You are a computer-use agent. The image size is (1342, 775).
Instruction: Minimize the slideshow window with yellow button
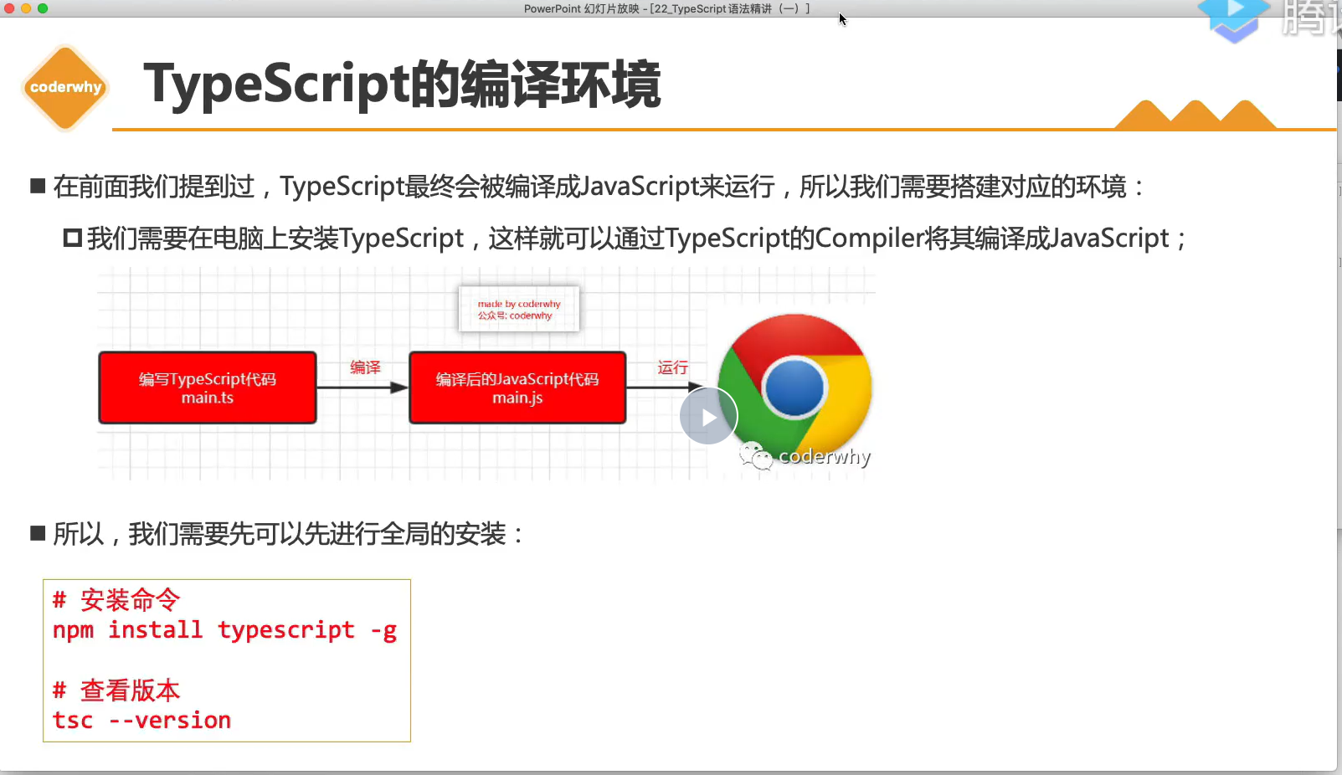(26, 8)
